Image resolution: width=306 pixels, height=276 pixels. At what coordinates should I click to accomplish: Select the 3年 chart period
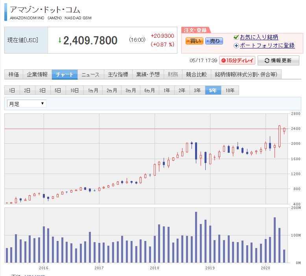197,90
